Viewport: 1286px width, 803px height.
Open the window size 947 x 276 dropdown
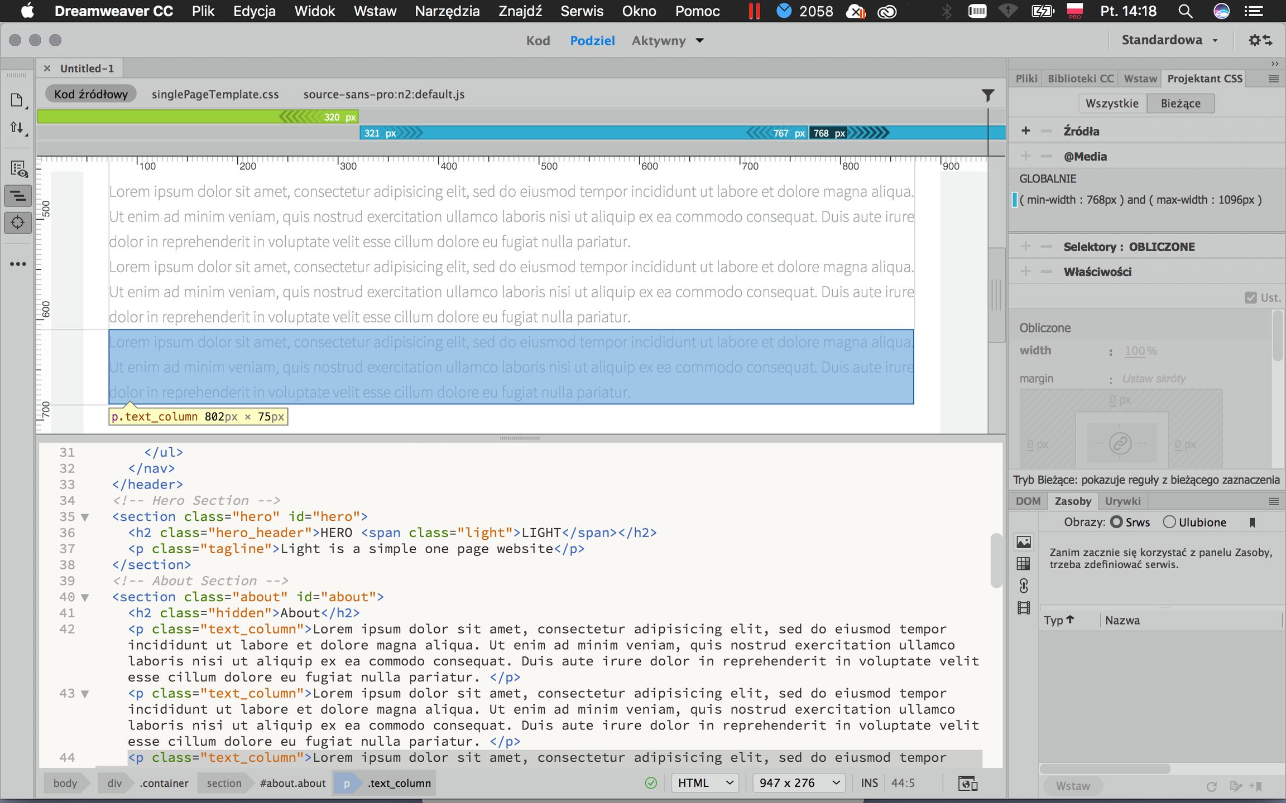pos(799,783)
